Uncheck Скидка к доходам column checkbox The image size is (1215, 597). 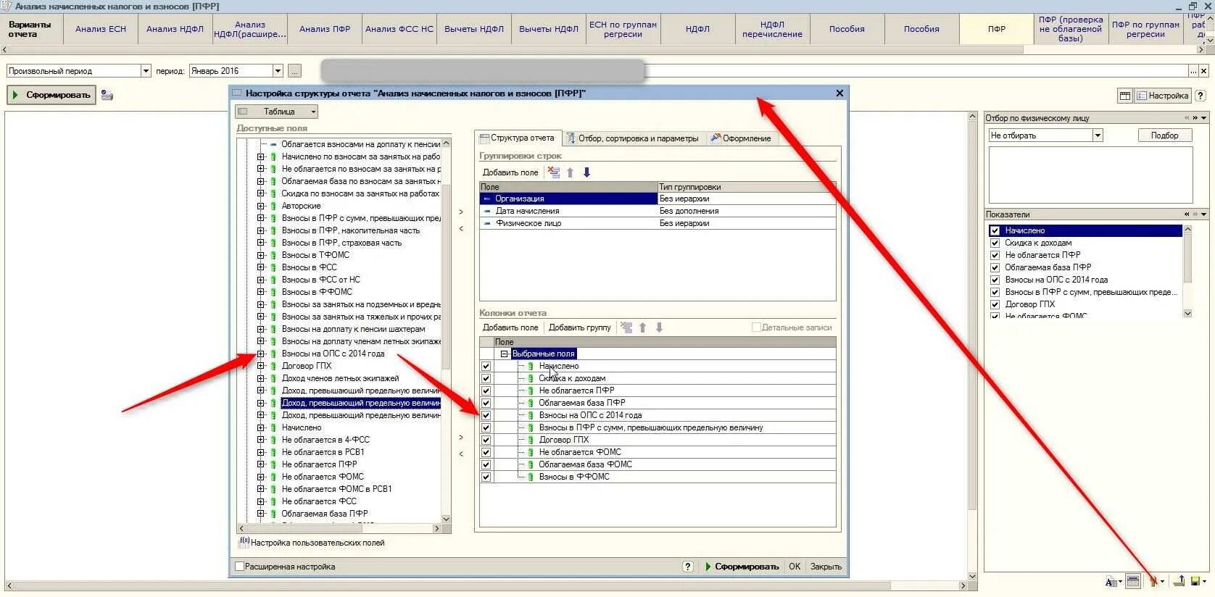tap(486, 378)
